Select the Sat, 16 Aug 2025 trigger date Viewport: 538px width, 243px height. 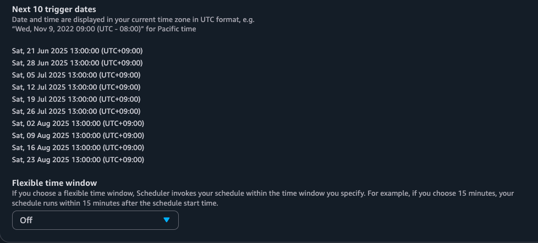[x=78, y=147]
